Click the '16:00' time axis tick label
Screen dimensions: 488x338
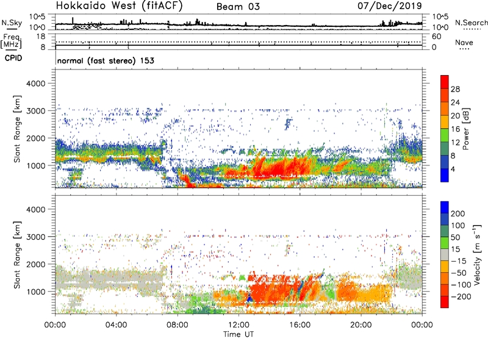click(x=300, y=325)
